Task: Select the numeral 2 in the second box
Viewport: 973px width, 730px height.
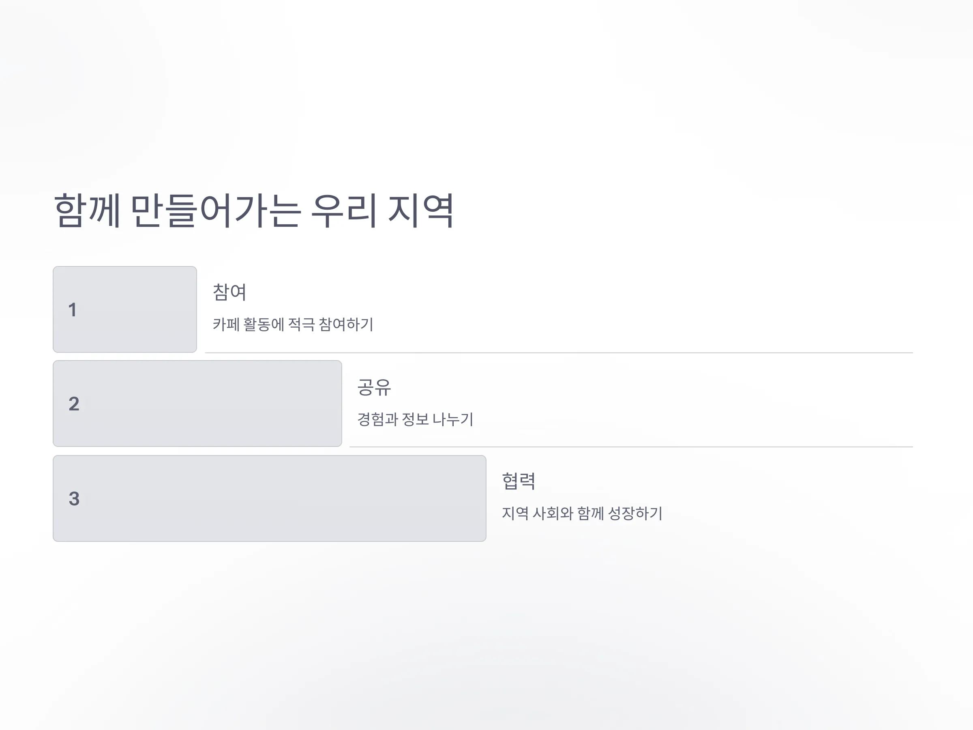Action: click(74, 404)
